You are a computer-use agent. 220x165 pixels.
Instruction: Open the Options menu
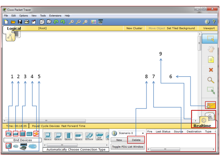coord(23,15)
